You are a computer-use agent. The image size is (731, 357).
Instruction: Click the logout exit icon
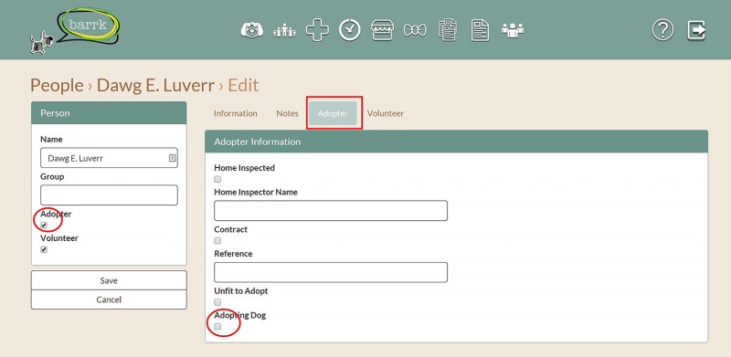click(696, 31)
